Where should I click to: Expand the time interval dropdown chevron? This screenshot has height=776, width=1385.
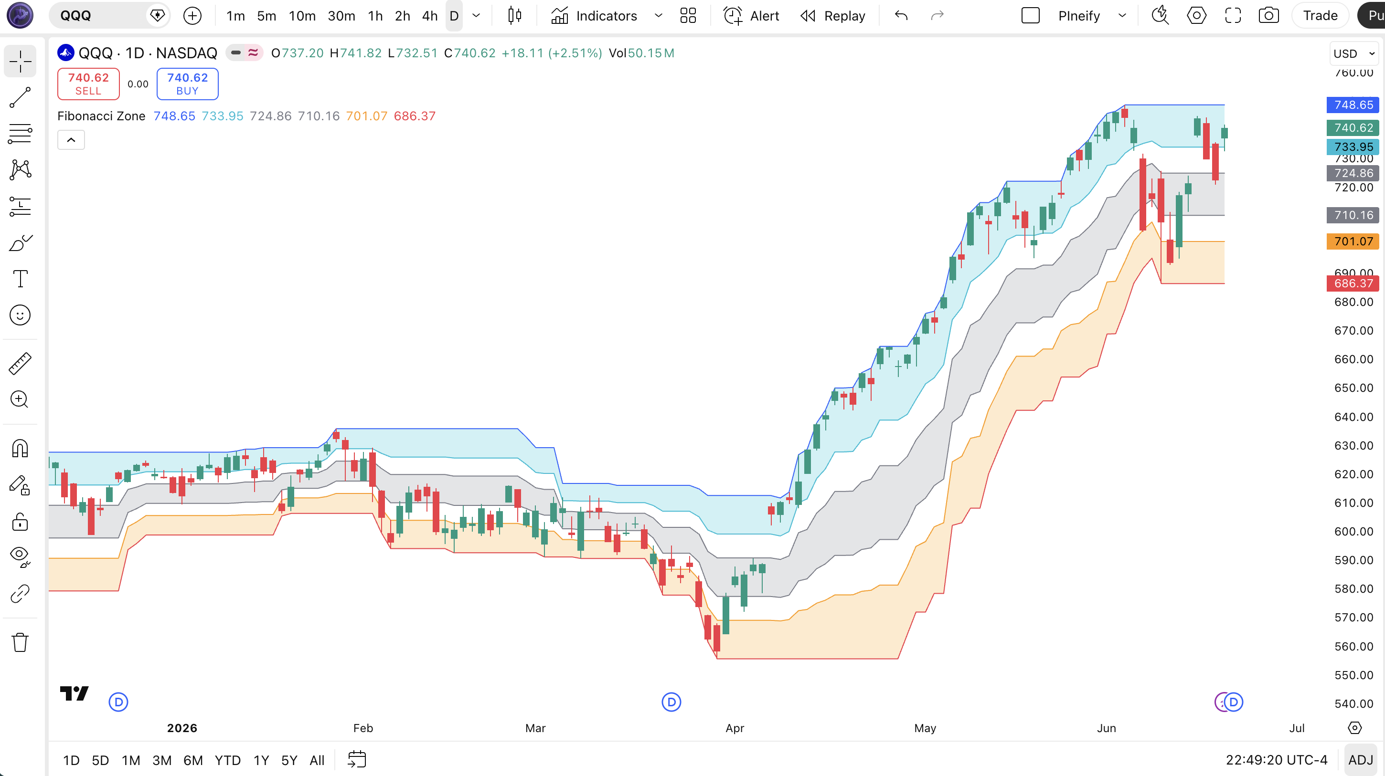click(476, 16)
